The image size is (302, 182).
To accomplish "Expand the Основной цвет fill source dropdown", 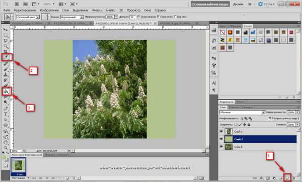I will (28, 17).
